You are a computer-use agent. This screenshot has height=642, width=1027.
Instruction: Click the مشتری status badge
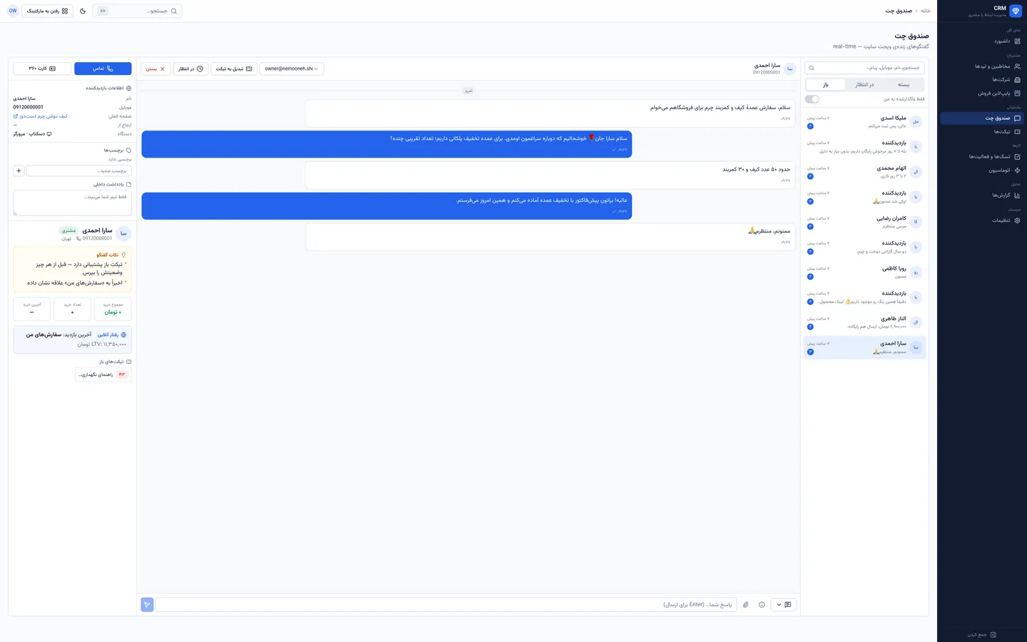[x=68, y=230]
